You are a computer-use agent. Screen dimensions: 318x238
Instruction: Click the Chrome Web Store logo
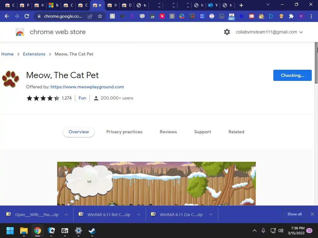pyautogui.click(x=20, y=32)
